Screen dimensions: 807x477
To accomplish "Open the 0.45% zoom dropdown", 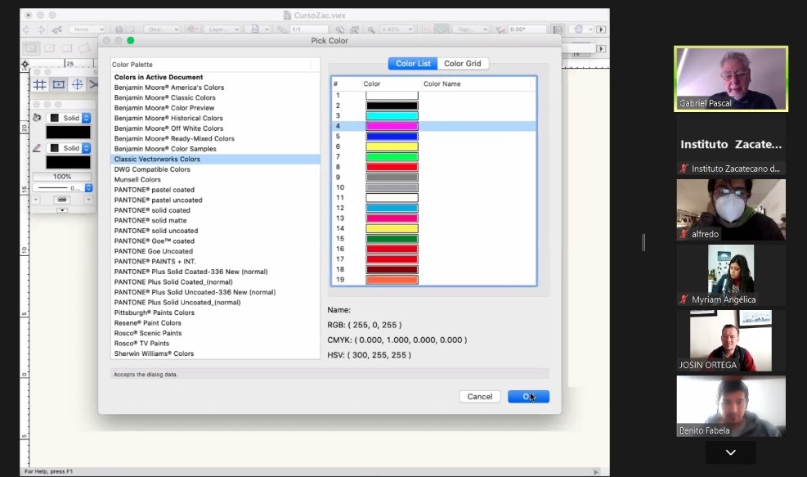I will [397, 29].
